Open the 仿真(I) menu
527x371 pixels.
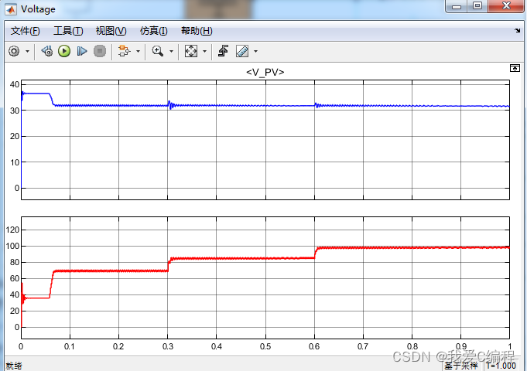click(x=153, y=31)
